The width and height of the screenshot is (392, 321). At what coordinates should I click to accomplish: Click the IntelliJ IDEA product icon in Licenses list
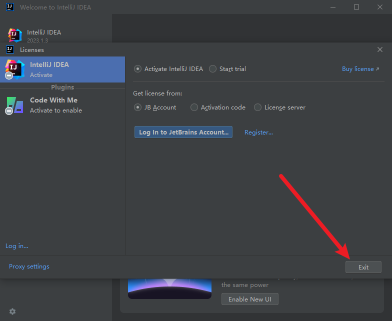14,69
